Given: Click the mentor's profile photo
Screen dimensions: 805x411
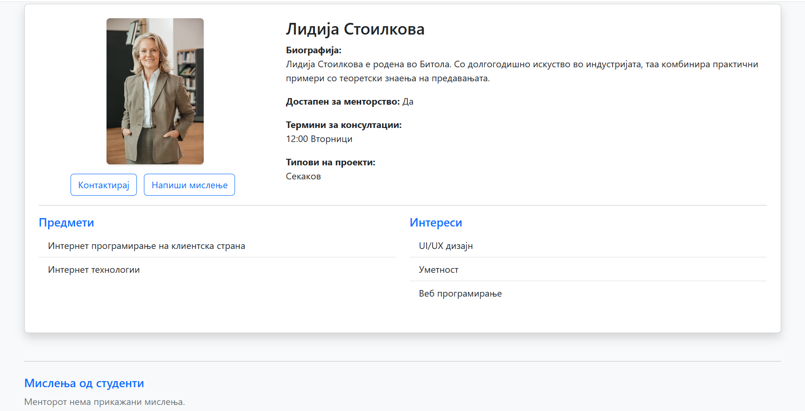Looking at the screenshot, I should pos(155,92).
